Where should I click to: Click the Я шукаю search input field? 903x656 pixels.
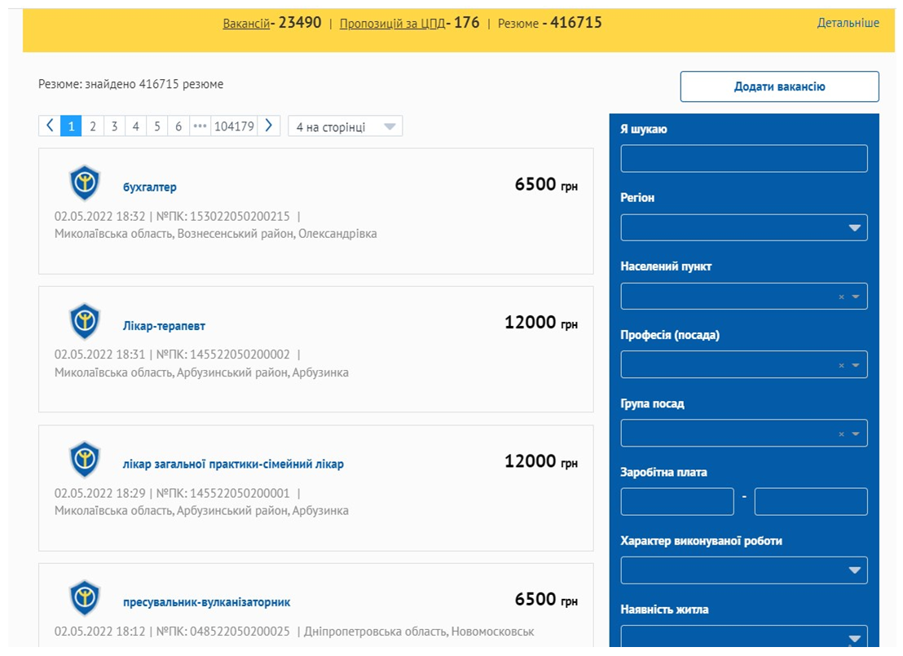pos(743,159)
